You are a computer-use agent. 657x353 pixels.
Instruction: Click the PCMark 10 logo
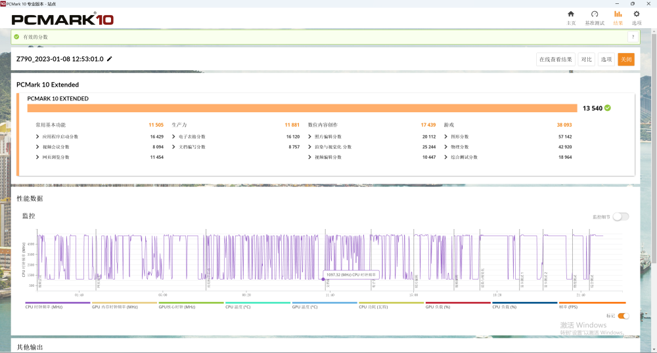(62, 19)
